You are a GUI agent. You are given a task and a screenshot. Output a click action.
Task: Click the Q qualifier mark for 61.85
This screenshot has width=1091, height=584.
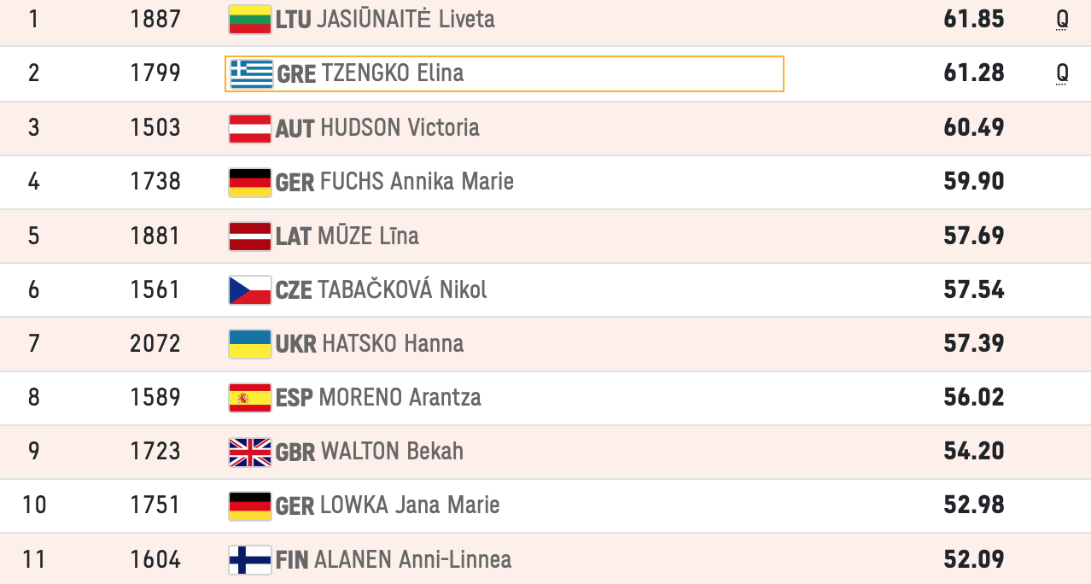tap(1062, 20)
